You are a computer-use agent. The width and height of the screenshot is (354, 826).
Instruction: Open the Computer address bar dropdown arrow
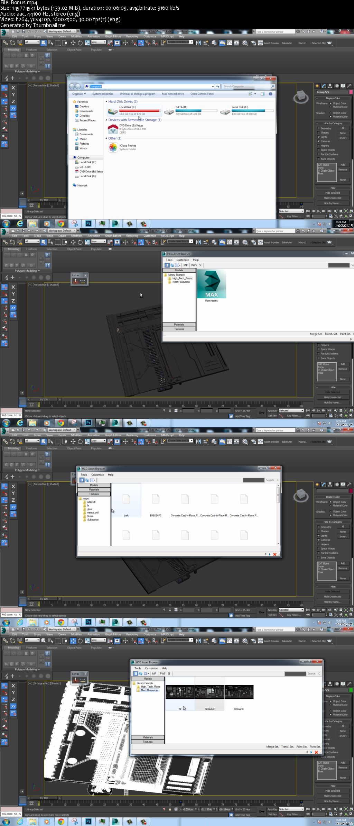[213, 86]
